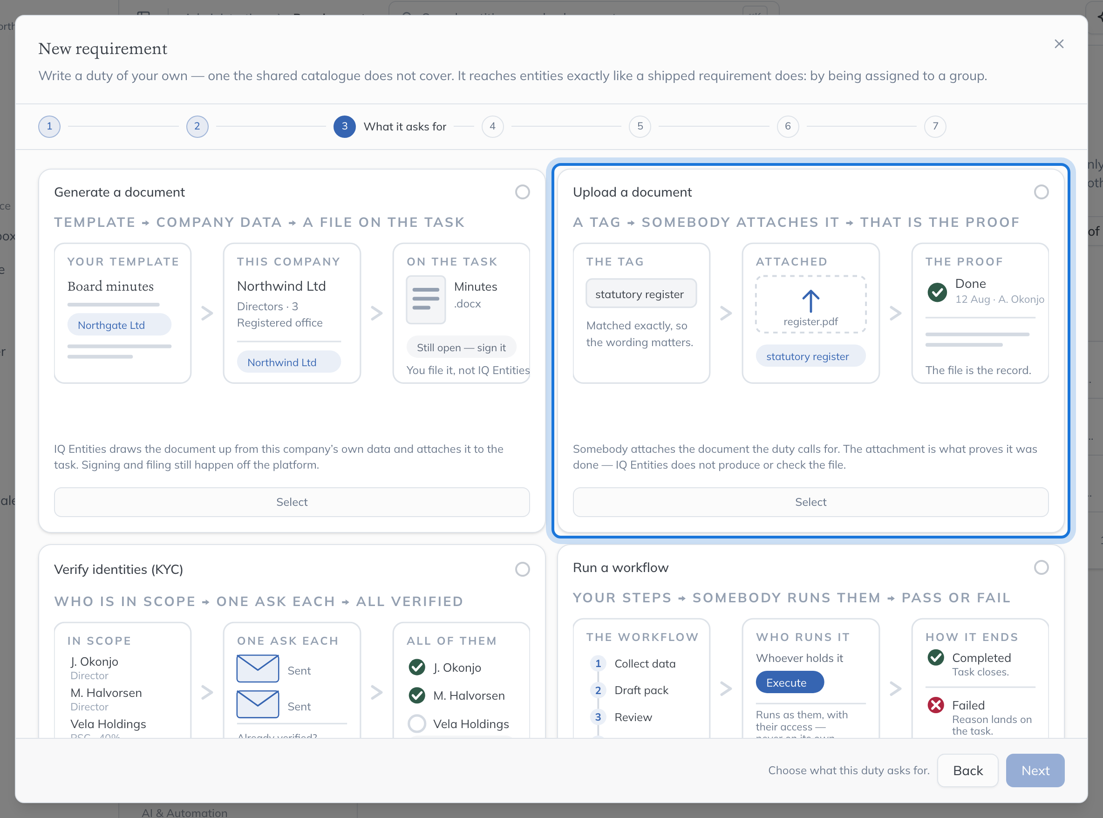Choose the Verify identities (KYC) radio option
This screenshot has height=818, width=1103.
[x=522, y=569]
